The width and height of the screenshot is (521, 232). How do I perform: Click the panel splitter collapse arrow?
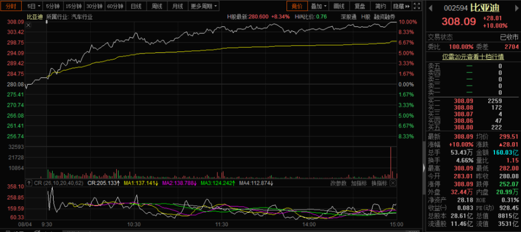click(424, 168)
